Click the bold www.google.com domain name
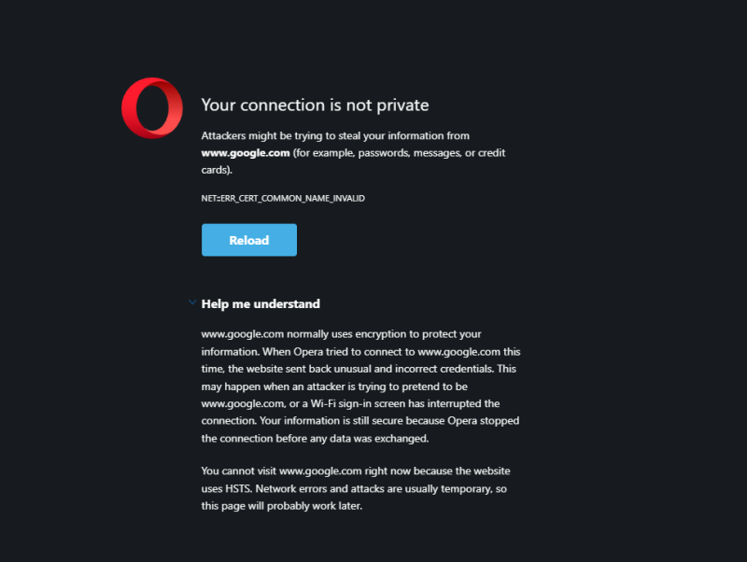 [246, 153]
